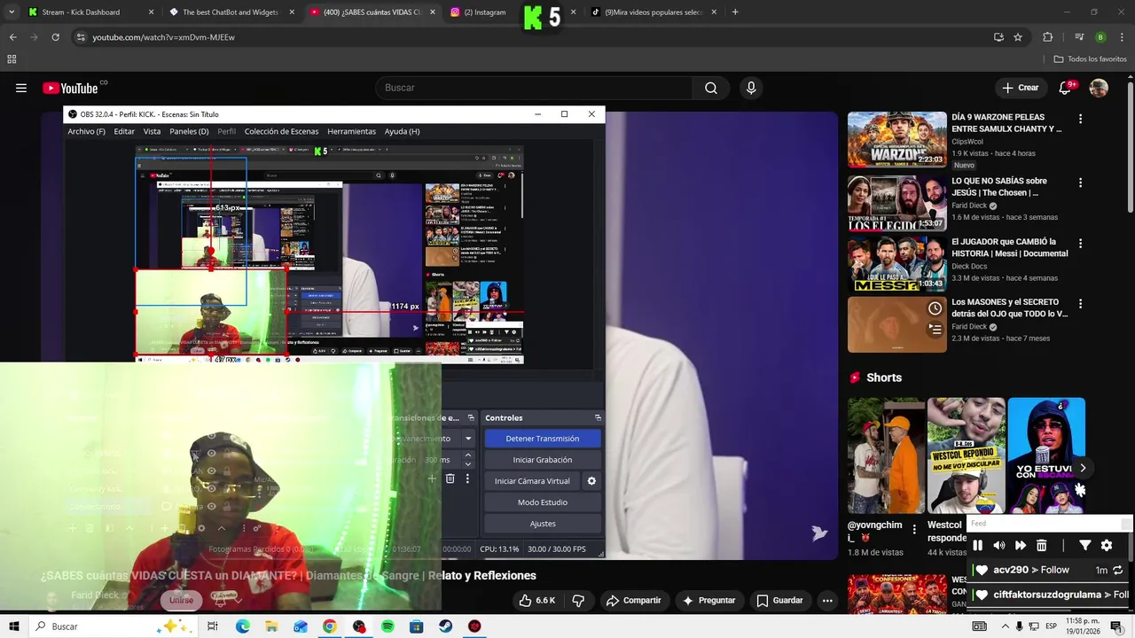
Task: Pop out the OBS transitions dock
Action: tap(471, 417)
